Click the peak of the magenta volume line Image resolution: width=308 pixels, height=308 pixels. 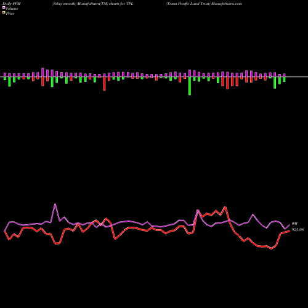[x=55, y=204]
